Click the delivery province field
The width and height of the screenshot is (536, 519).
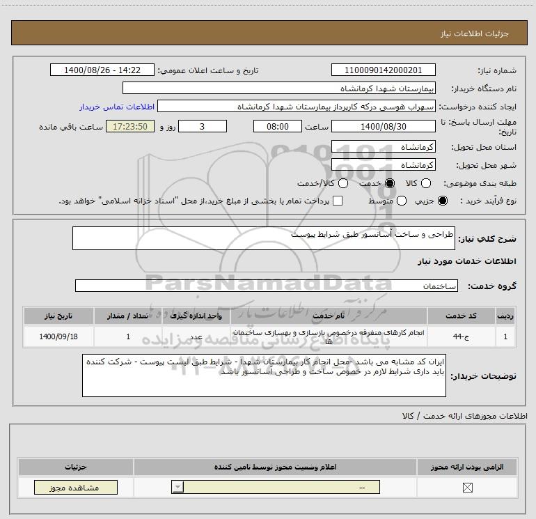click(x=383, y=147)
